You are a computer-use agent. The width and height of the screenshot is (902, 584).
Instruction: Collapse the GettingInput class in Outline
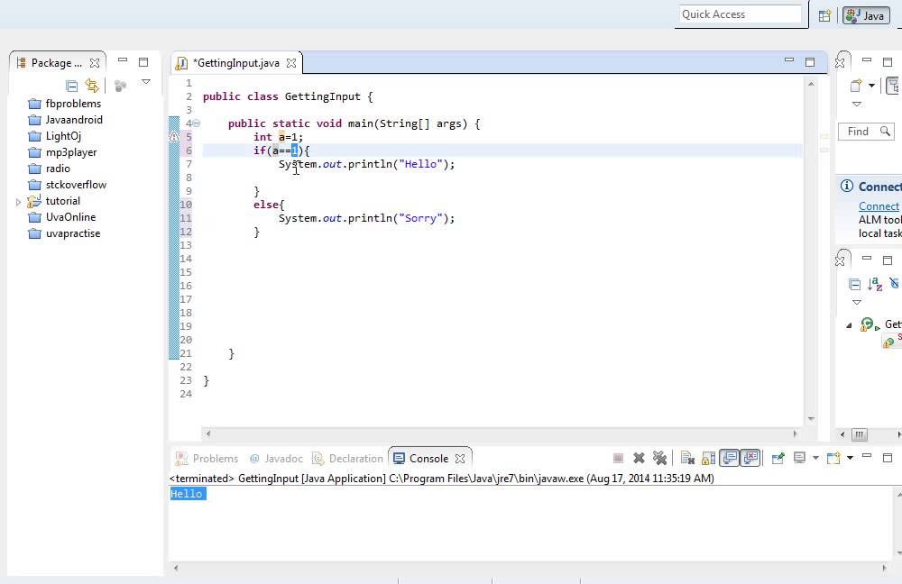tap(849, 325)
